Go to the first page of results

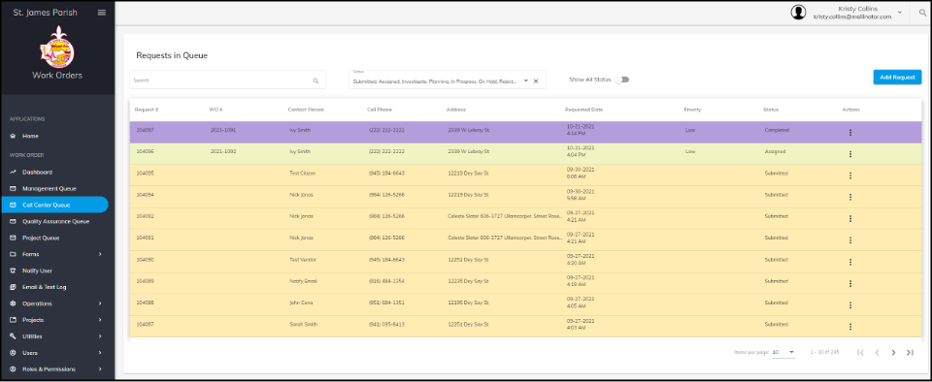[x=861, y=352]
